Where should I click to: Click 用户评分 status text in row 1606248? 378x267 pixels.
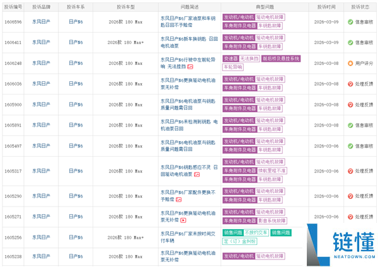point(364,64)
